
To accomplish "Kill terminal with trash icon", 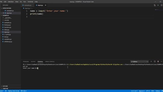I will (x=158, y=62).
